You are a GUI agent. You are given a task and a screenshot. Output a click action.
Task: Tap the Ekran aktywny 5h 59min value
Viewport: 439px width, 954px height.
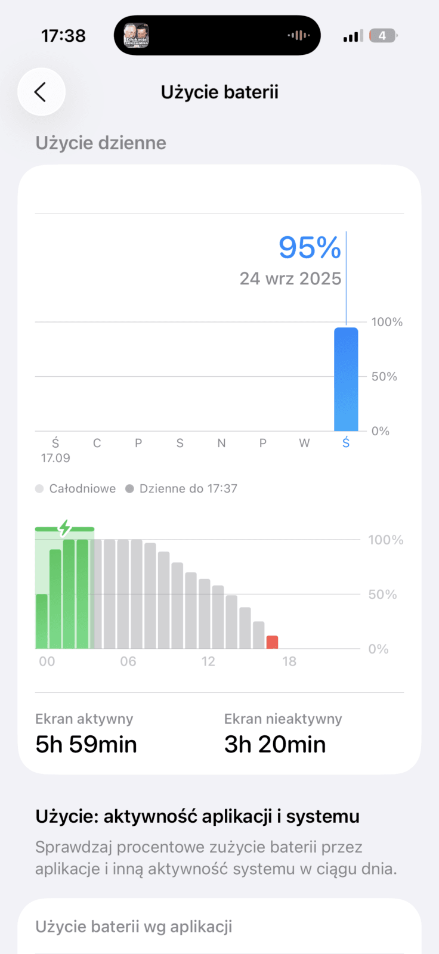tap(86, 744)
